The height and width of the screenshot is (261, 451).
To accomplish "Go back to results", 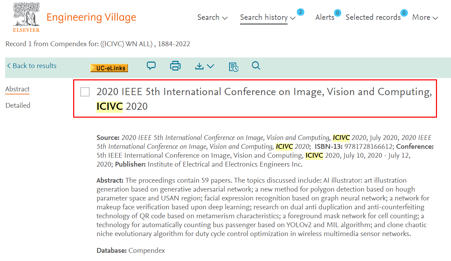I will coord(32,66).
